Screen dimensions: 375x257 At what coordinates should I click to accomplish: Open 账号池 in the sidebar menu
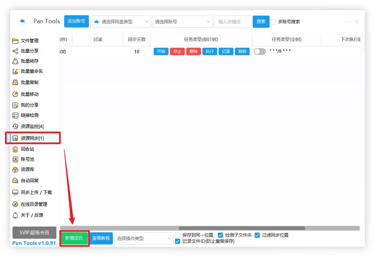[x=27, y=159]
